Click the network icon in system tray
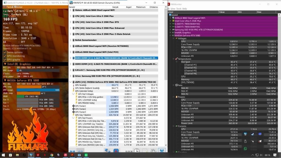 [x=257, y=155]
